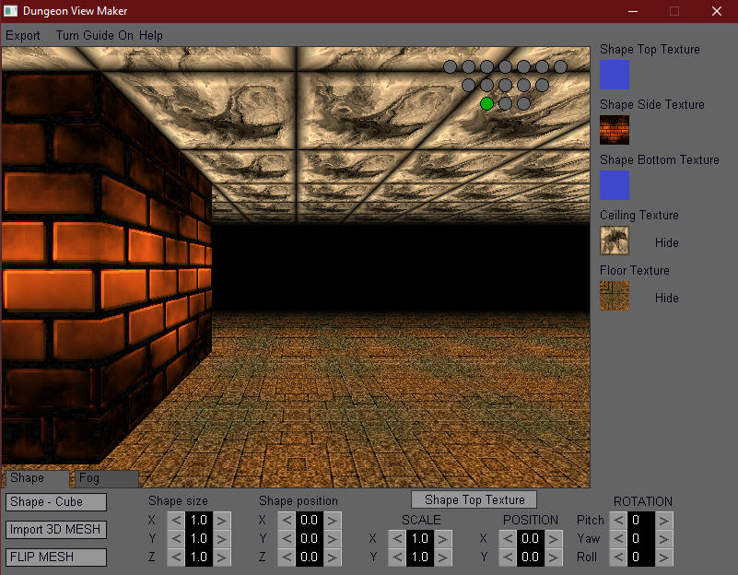Image resolution: width=738 pixels, height=575 pixels.
Task: Increase the Roll rotation
Action: [x=664, y=557]
